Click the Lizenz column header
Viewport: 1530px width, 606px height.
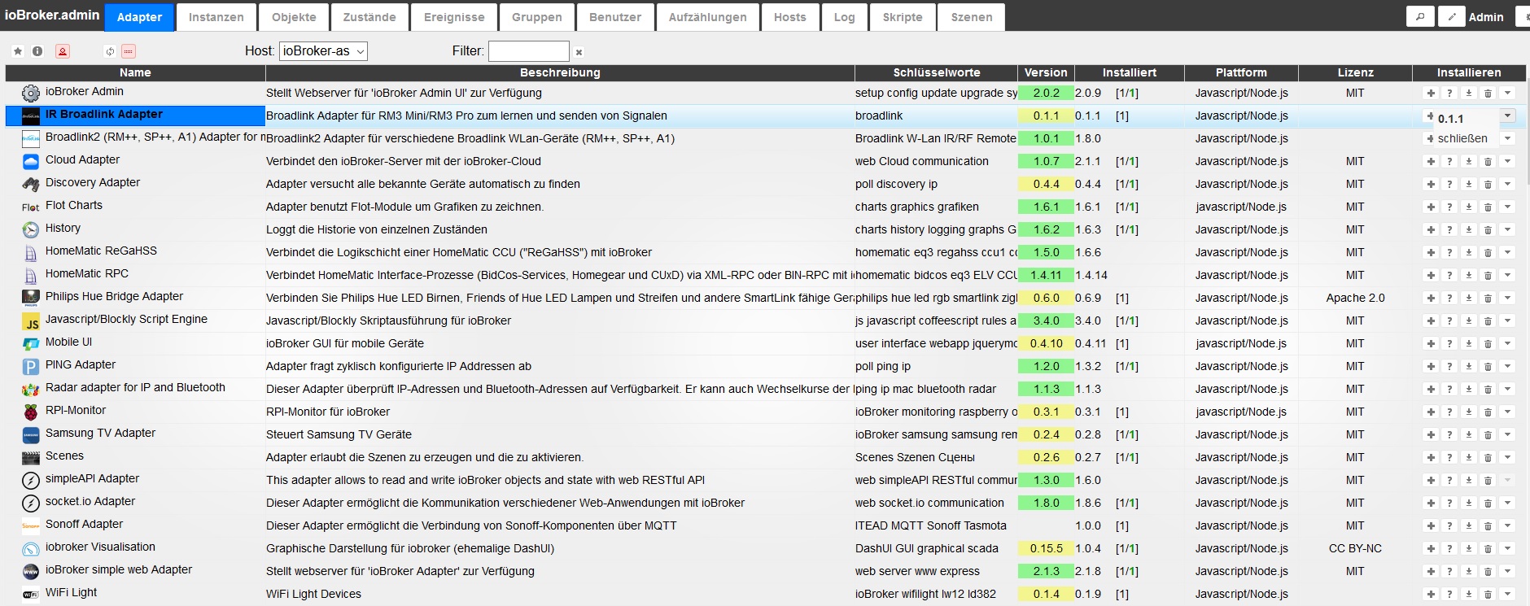[1355, 72]
